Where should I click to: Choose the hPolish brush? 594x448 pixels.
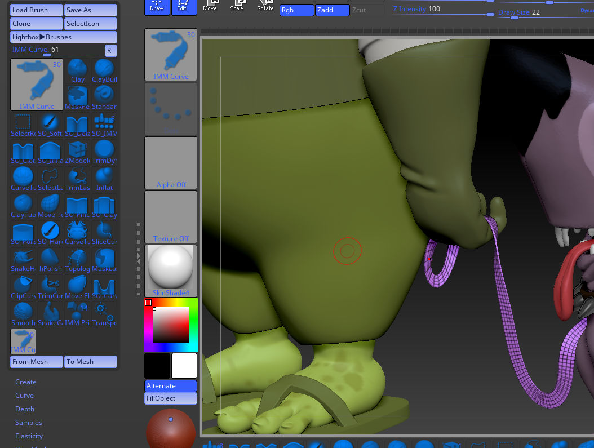[x=50, y=260]
